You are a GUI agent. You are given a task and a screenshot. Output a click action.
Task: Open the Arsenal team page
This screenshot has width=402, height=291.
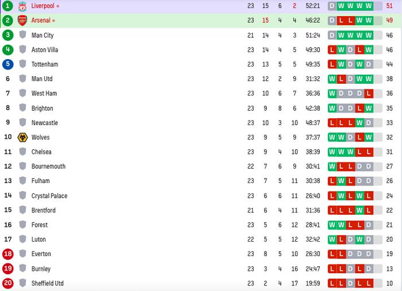click(41, 21)
